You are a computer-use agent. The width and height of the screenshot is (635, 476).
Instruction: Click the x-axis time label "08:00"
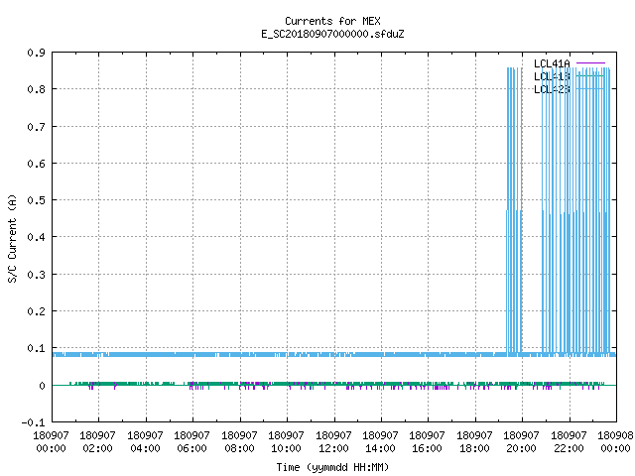coord(239,448)
